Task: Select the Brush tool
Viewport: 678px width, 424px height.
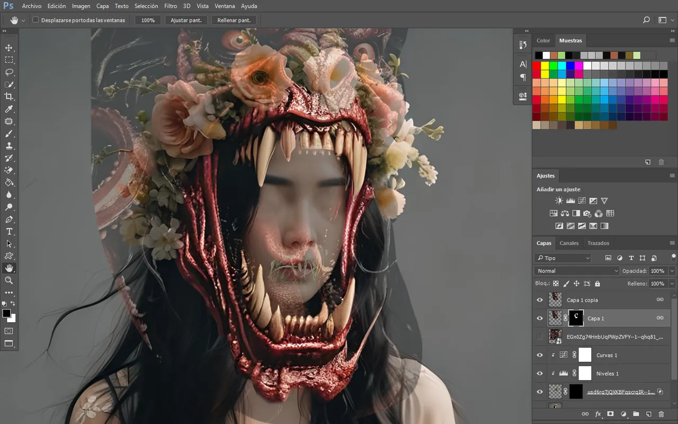Action: tap(9, 134)
